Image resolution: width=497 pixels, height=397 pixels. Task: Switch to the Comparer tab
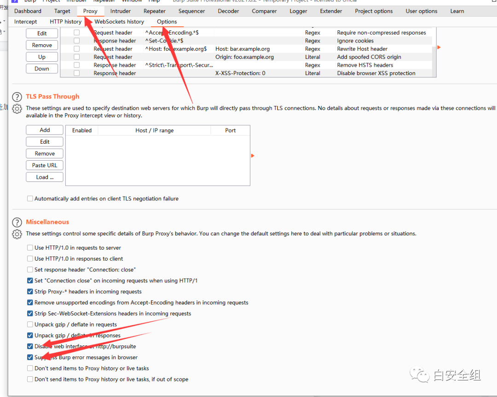pos(264,11)
